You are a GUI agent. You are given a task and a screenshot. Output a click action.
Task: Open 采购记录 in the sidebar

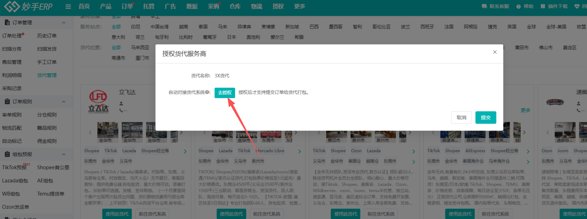click(x=12, y=89)
